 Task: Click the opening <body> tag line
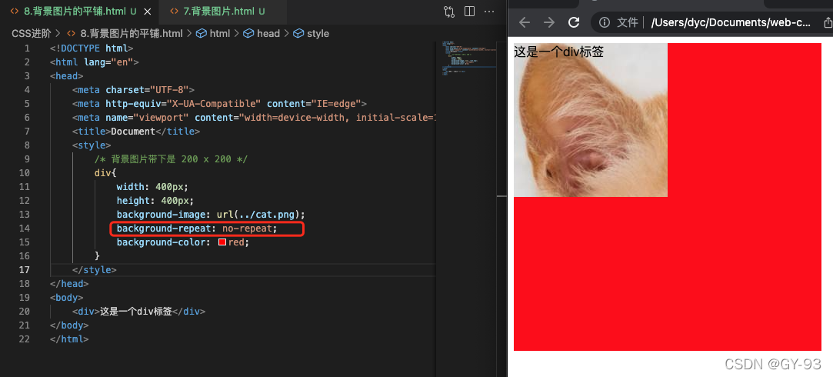tap(66, 297)
